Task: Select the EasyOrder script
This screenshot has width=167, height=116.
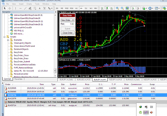Action: (18, 52)
